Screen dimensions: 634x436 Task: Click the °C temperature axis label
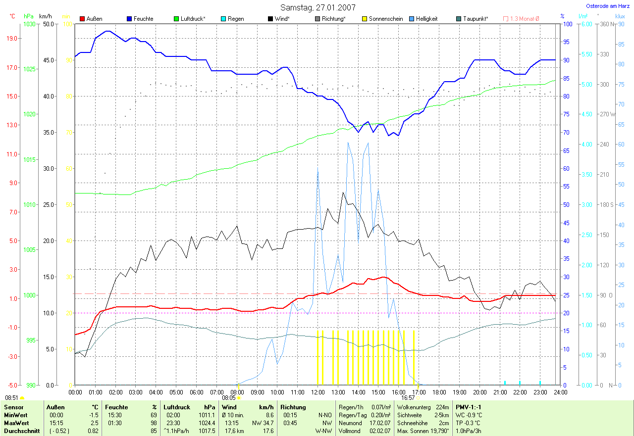12,16
